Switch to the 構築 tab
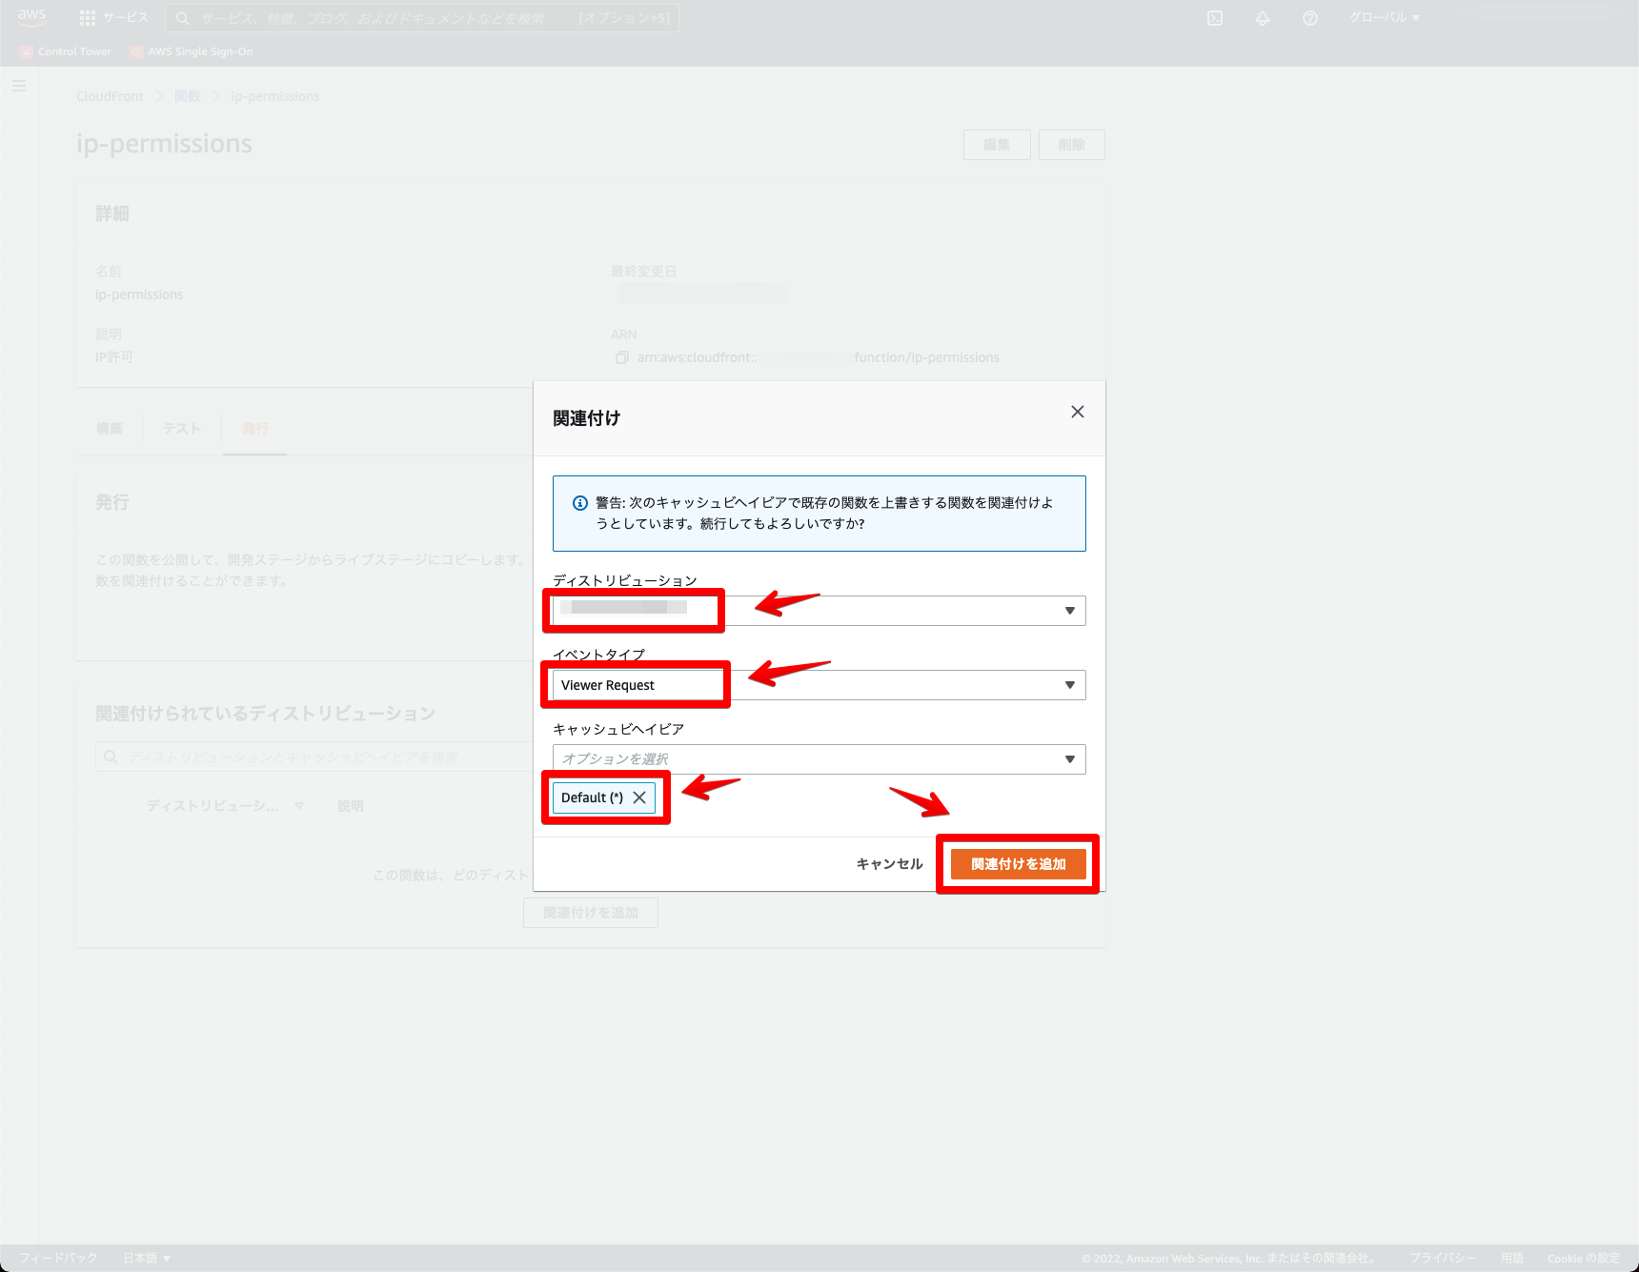 110,429
